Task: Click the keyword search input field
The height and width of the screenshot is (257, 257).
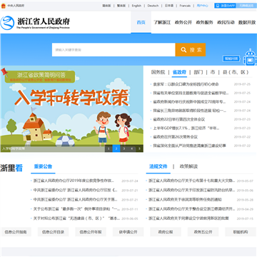Action: (114, 50)
